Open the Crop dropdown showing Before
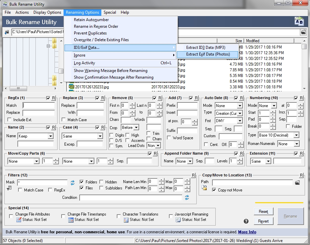Image resolution: width=310 pixels, height=245 pixels. (136, 128)
